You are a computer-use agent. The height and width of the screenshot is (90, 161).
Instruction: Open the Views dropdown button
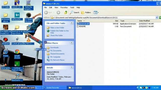(x=96, y=12)
